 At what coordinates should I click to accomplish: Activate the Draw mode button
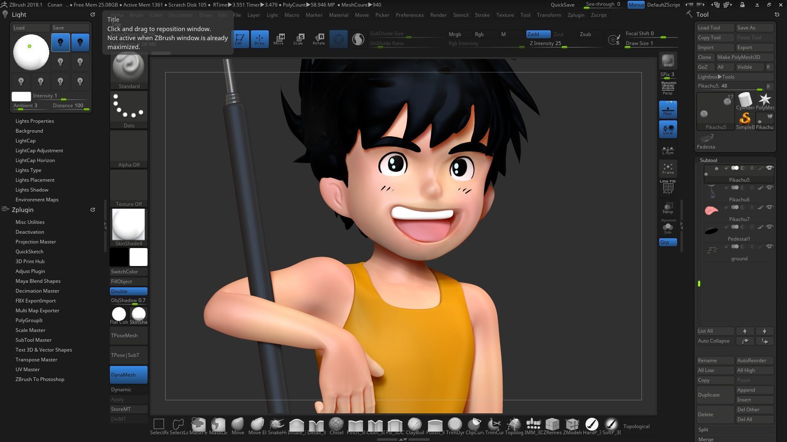point(259,39)
